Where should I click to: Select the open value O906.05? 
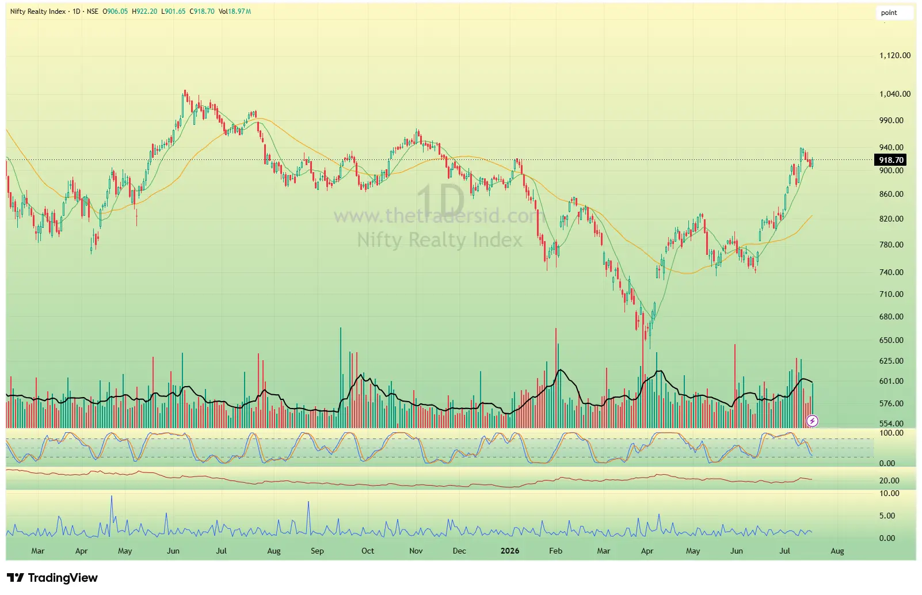[115, 12]
